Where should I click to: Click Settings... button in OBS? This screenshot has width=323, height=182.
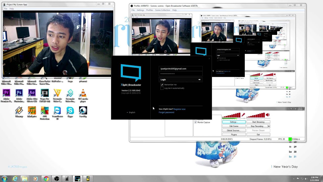[234, 122]
